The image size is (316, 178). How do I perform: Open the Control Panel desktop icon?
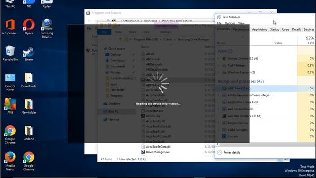click(10, 82)
